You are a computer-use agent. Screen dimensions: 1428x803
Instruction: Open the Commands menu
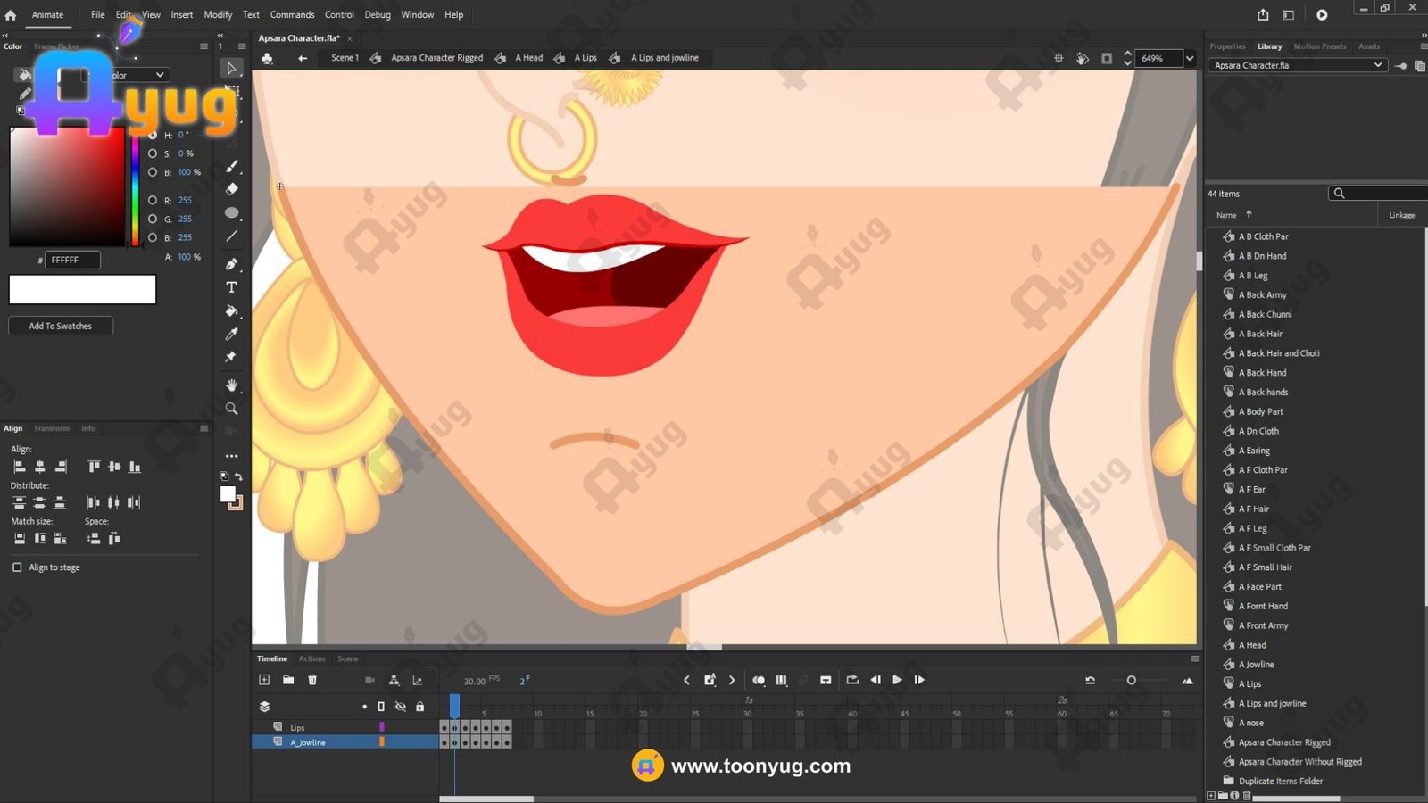click(292, 14)
